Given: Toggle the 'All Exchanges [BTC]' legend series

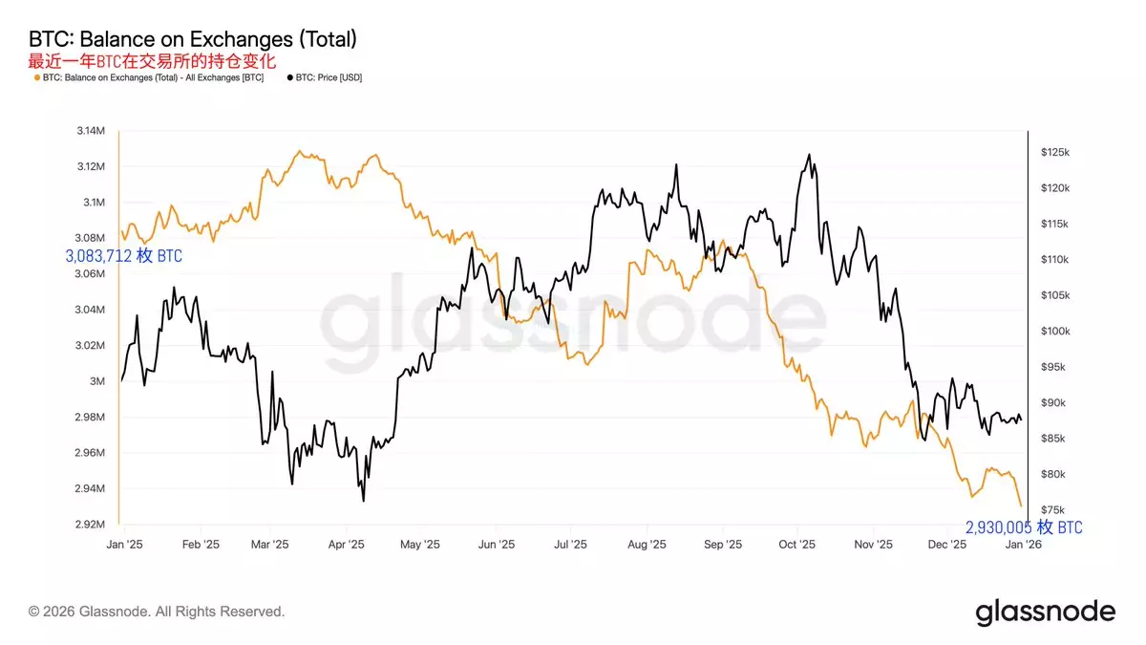Looking at the screenshot, I should (153, 76).
